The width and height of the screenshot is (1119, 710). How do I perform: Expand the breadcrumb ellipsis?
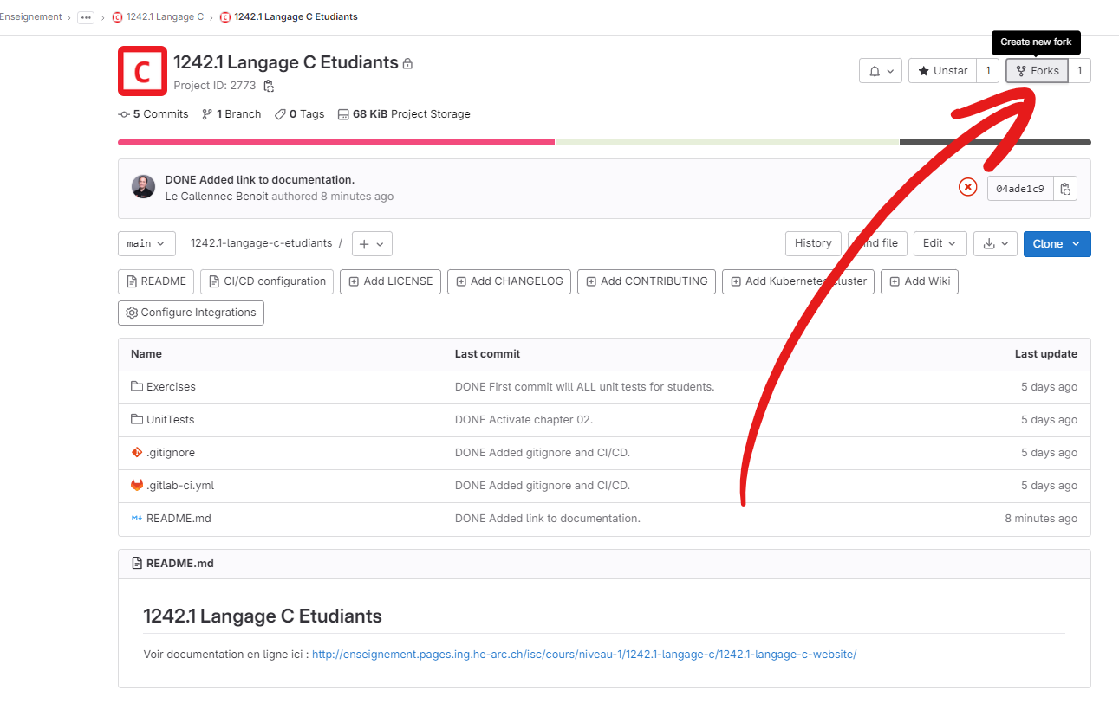(86, 17)
